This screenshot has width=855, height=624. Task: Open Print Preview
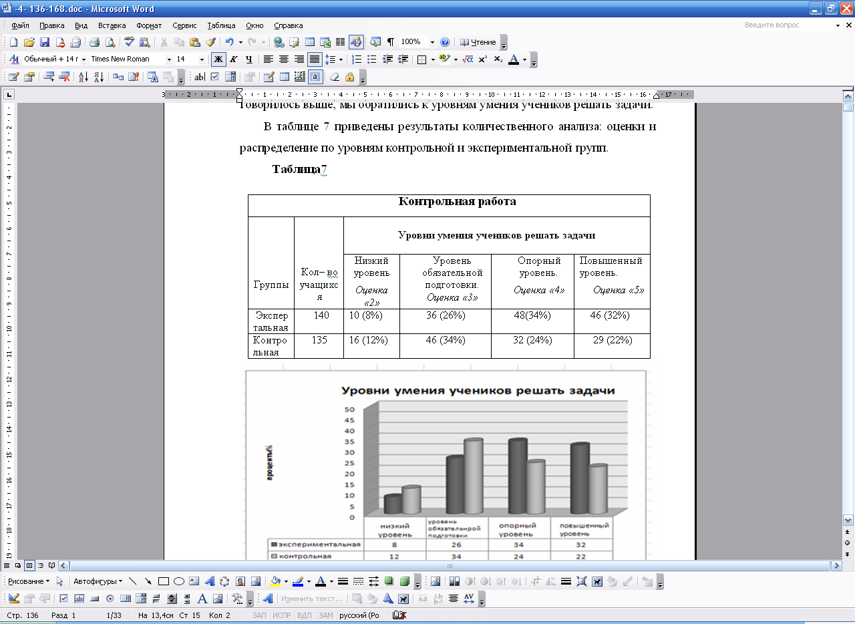(x=110, y=42)
